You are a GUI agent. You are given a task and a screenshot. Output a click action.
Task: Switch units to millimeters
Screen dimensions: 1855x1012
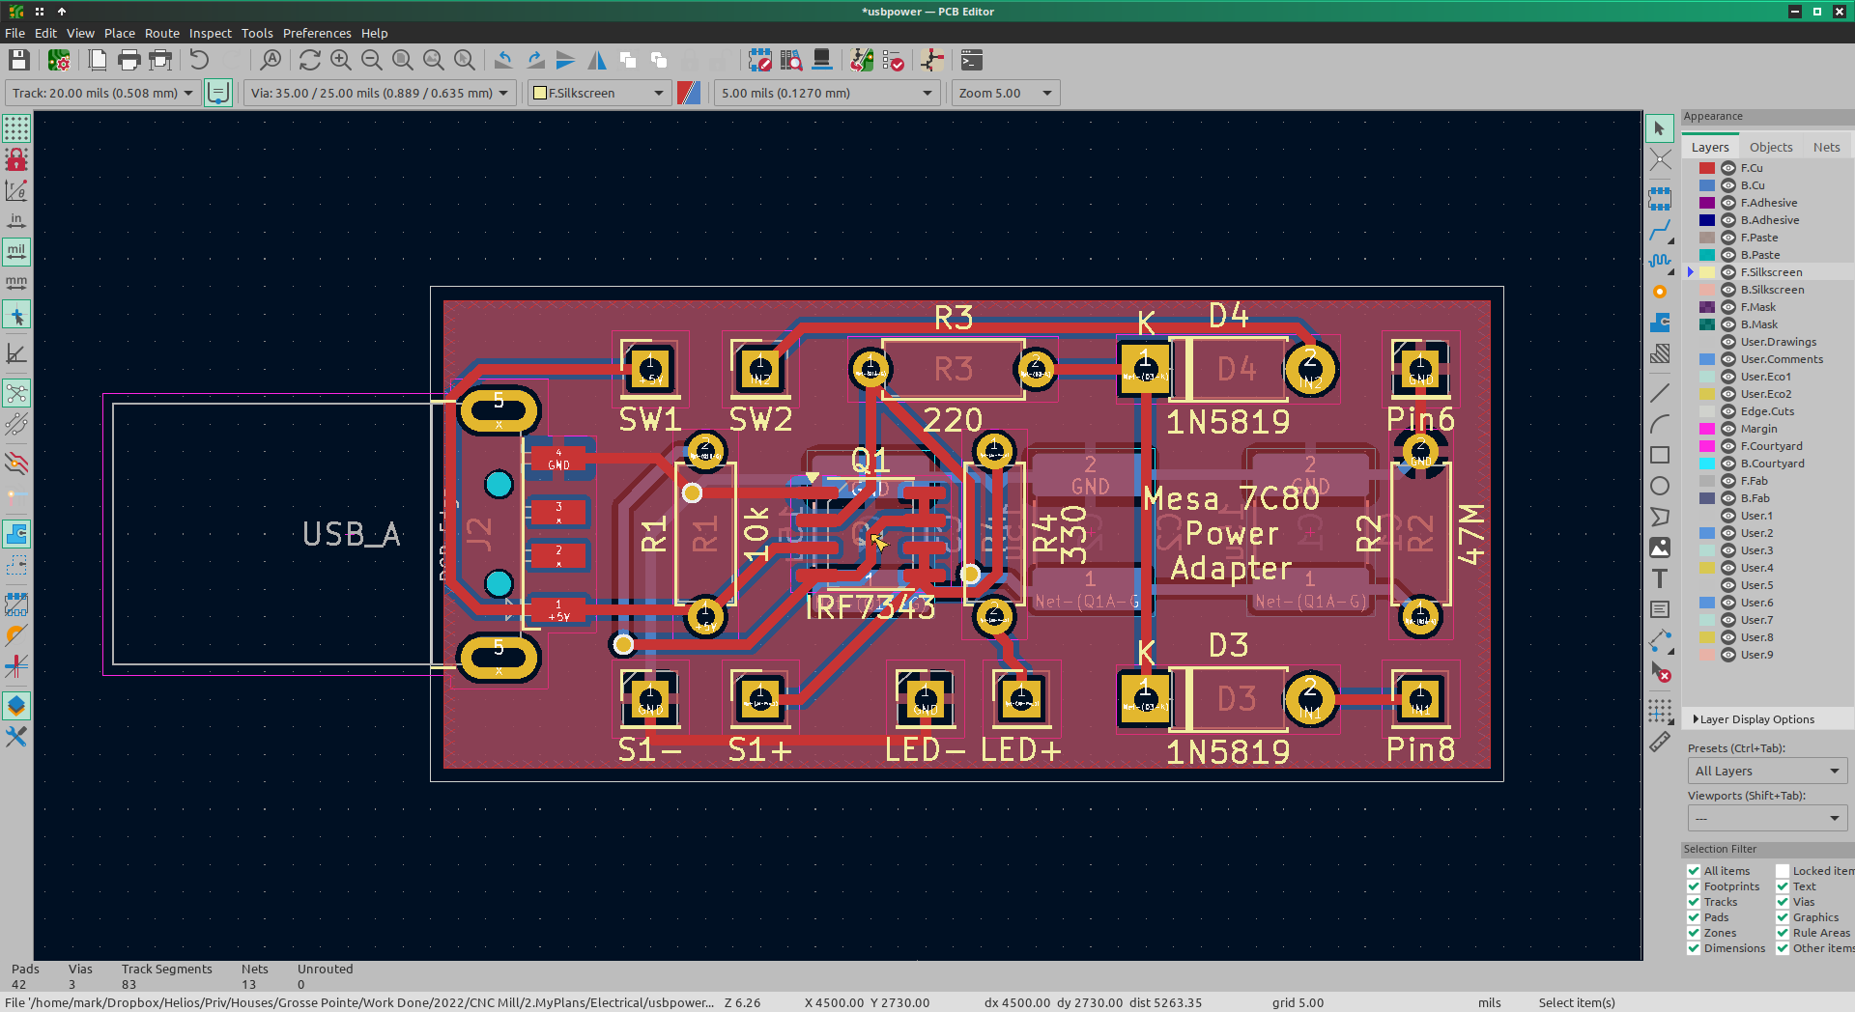[16, 283]
